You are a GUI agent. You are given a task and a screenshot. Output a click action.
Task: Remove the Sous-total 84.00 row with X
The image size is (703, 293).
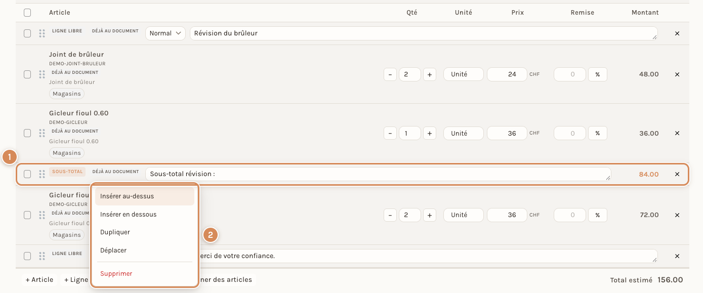pos(677,174)
